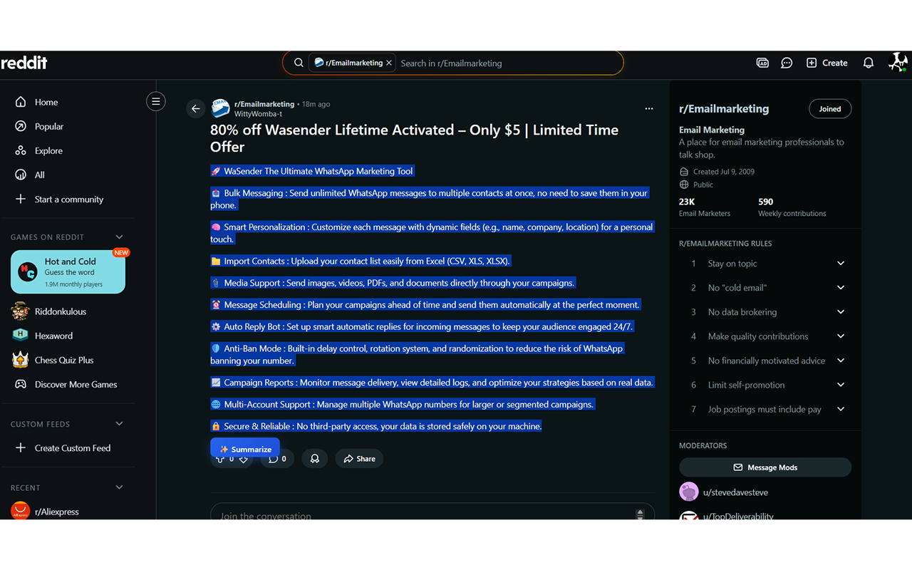Viewport: 912px width, 570px height.
Task: Open r/Emailmarketing link above the post
Action: click(x=264, y=104)
